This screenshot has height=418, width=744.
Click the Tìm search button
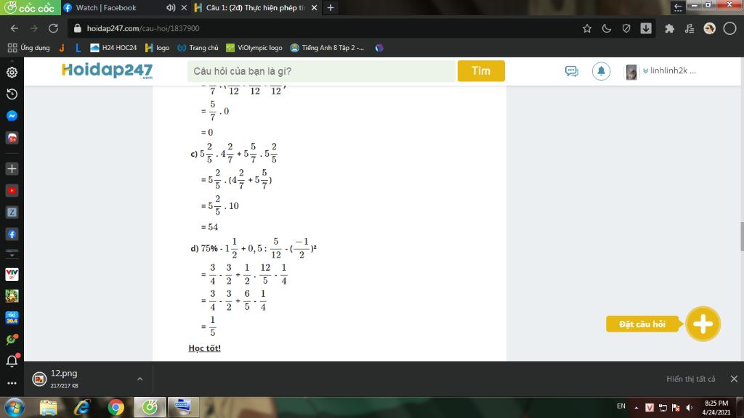(x=481, y=71)
